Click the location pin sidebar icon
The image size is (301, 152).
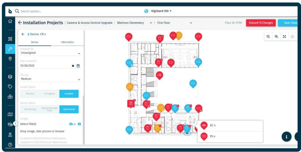pyautogui.click(x=10, y=59)
